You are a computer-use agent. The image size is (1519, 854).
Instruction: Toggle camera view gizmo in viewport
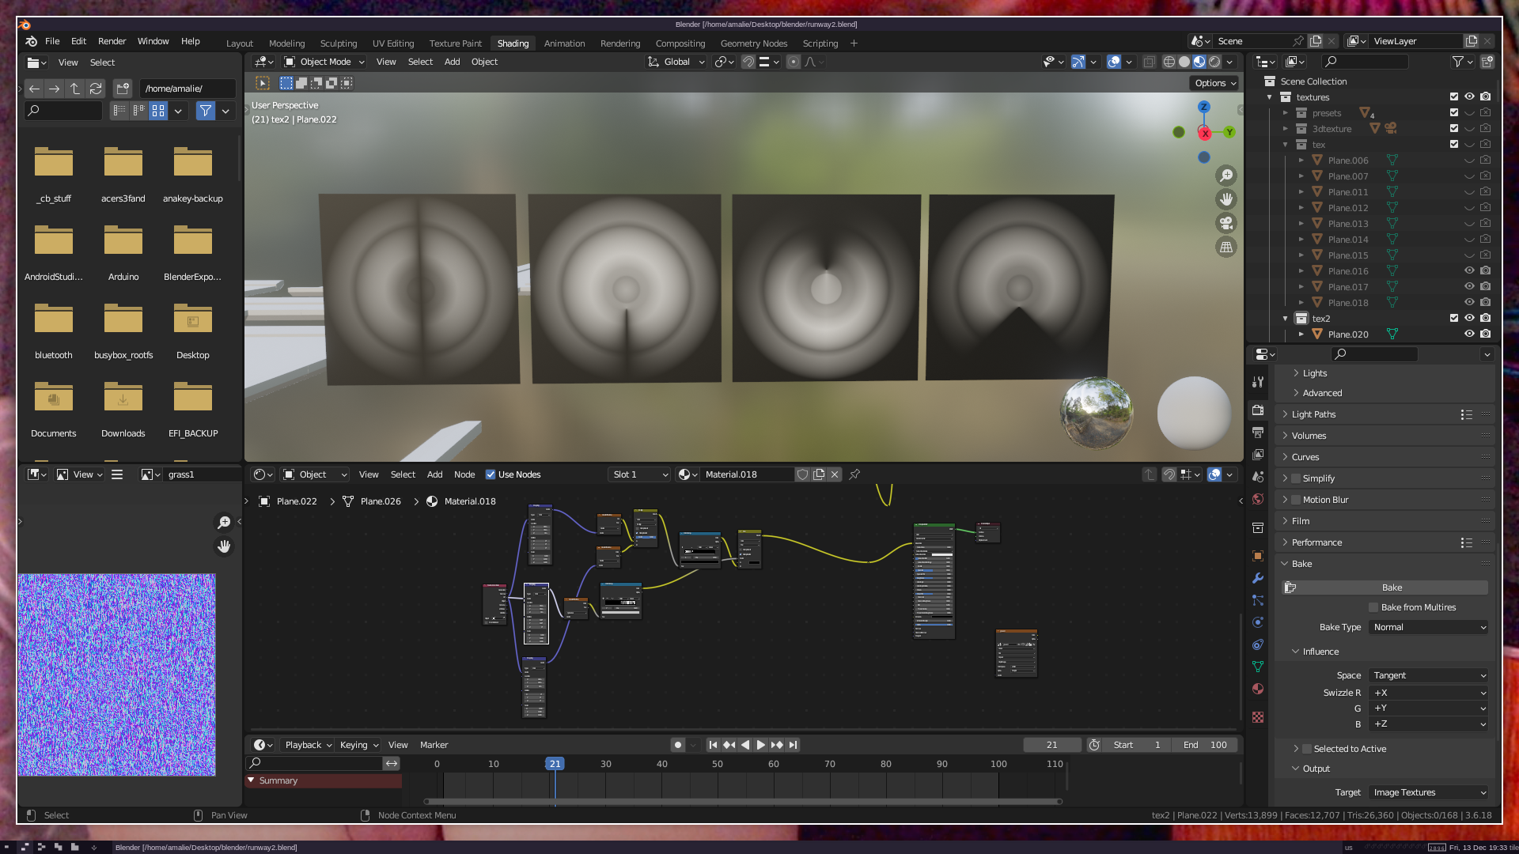[x=1226, y=223]
